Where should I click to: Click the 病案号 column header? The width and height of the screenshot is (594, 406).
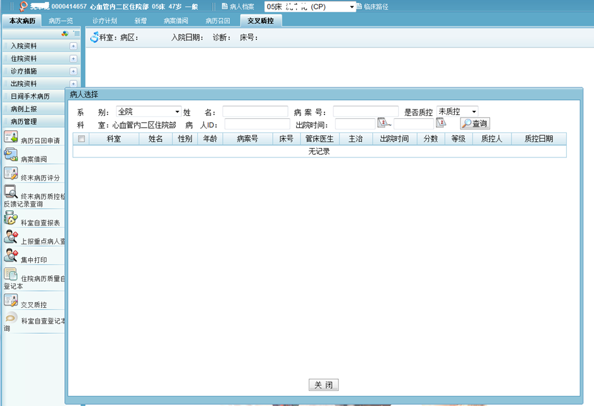(248, 138)
